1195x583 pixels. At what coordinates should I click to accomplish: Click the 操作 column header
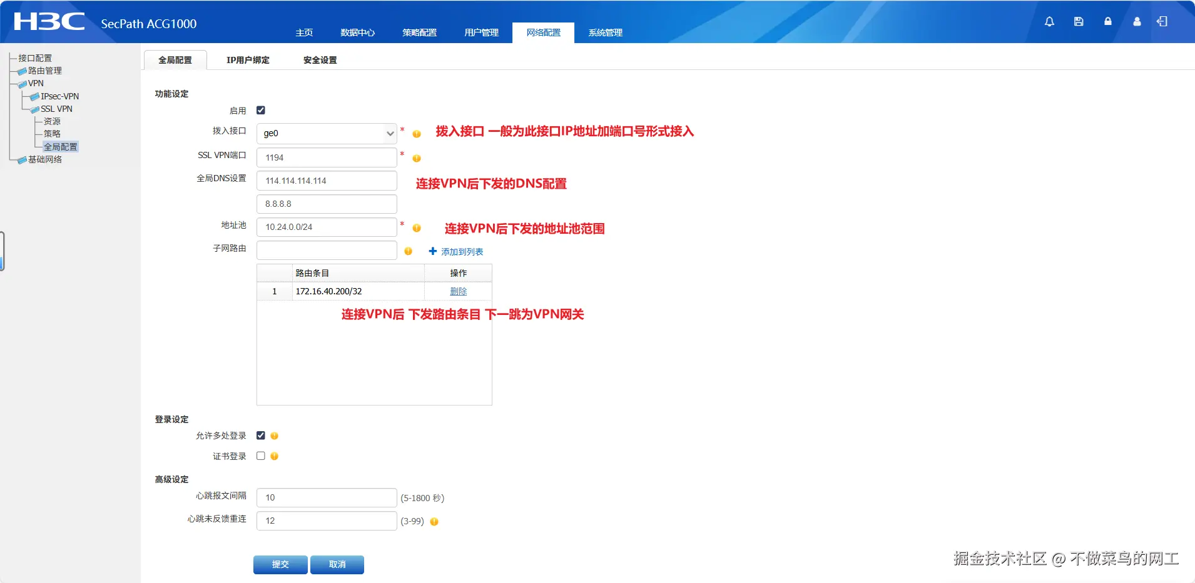458,273
